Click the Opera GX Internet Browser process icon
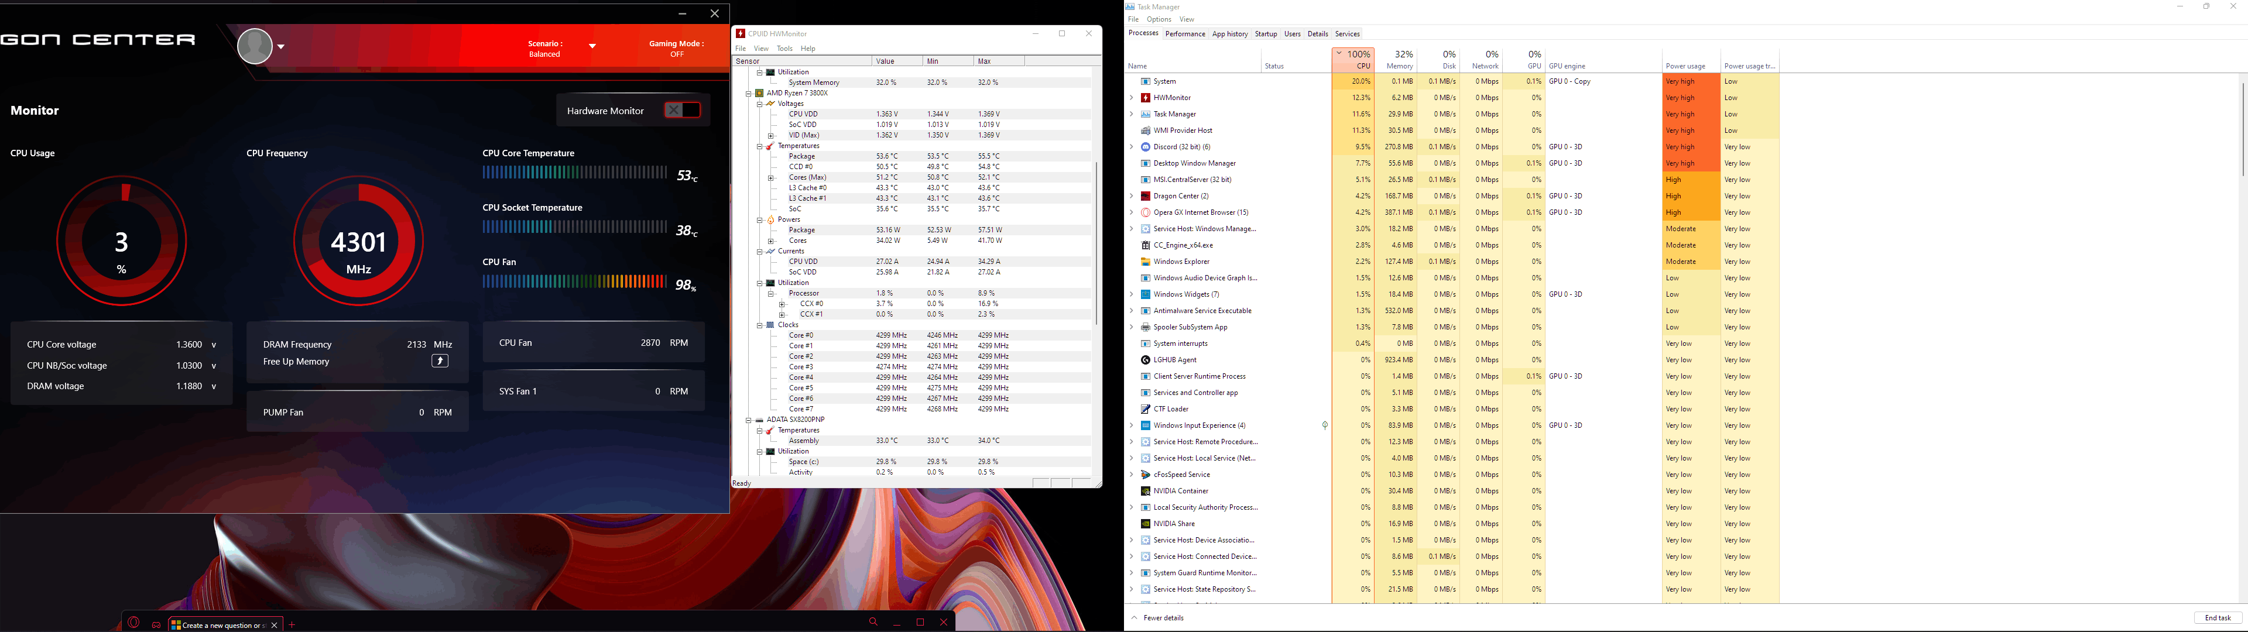The height and width of the screenshot is (632, 2248). pyautogui.click(x=1145, y=212)
